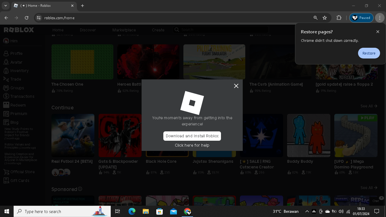This screenshot has height=217, width=386.
Task: Reload the Roblox page
Action: click(x=27, y=18)
